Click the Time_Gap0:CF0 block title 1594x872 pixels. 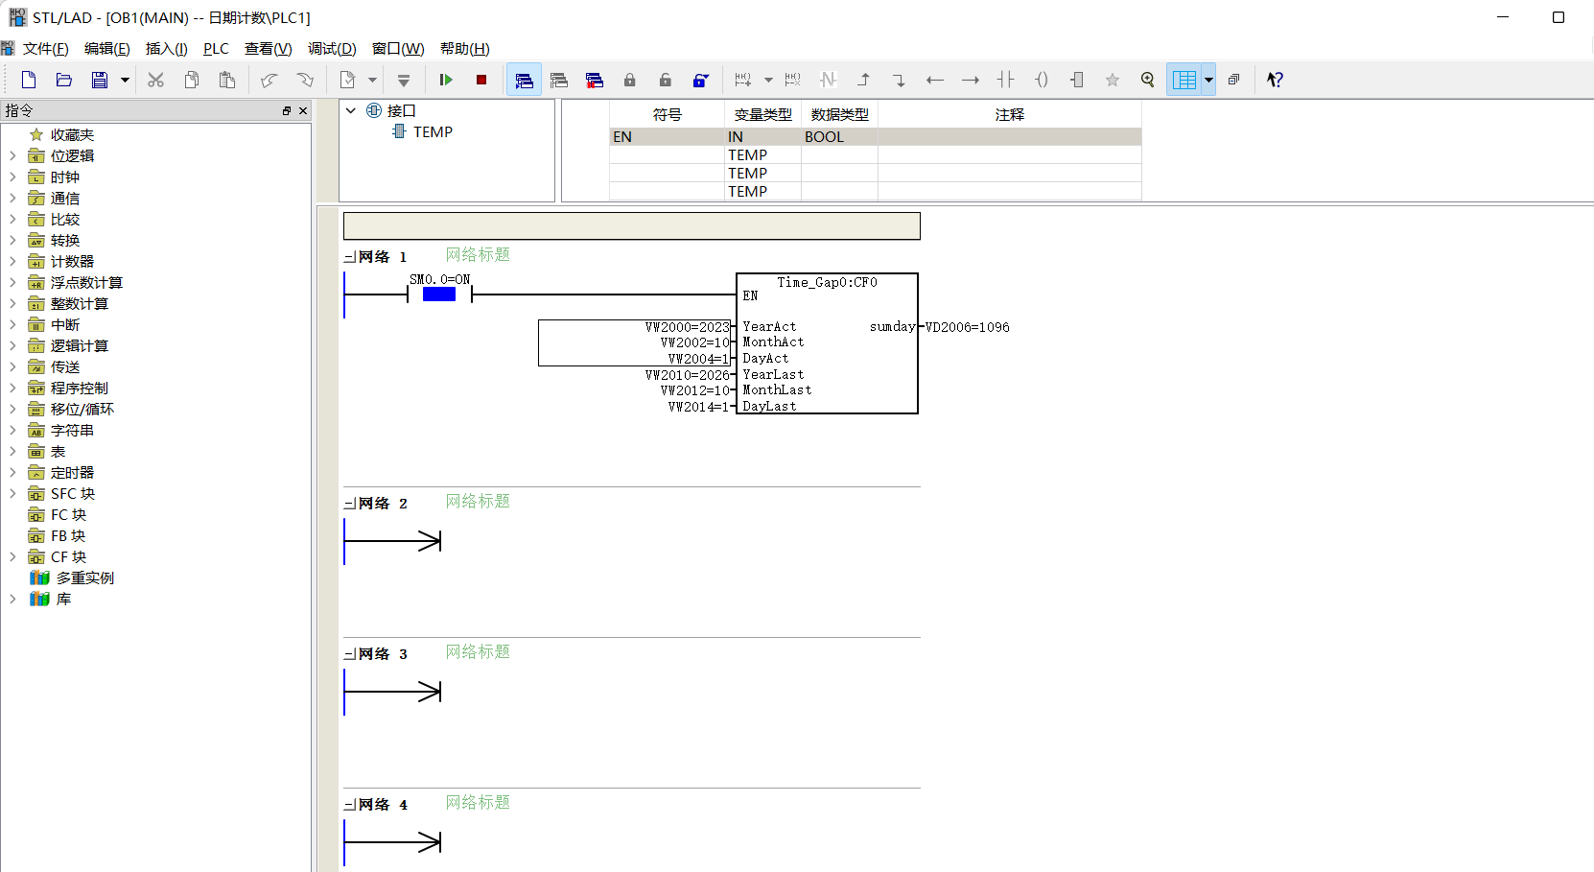(827, 282)
